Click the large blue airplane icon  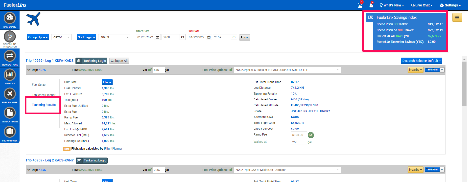pyautogui.click(x=34, y=19)
